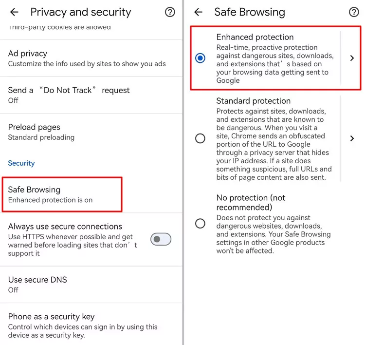Image resolution: width=365 pixels, height=345 pixels.
Task: Select Standard protection radio button
Action: pyautogui.click(x=200, y=138)
